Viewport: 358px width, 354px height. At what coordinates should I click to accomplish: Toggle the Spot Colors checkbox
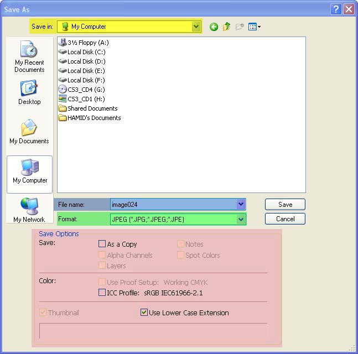coord(180,255)
